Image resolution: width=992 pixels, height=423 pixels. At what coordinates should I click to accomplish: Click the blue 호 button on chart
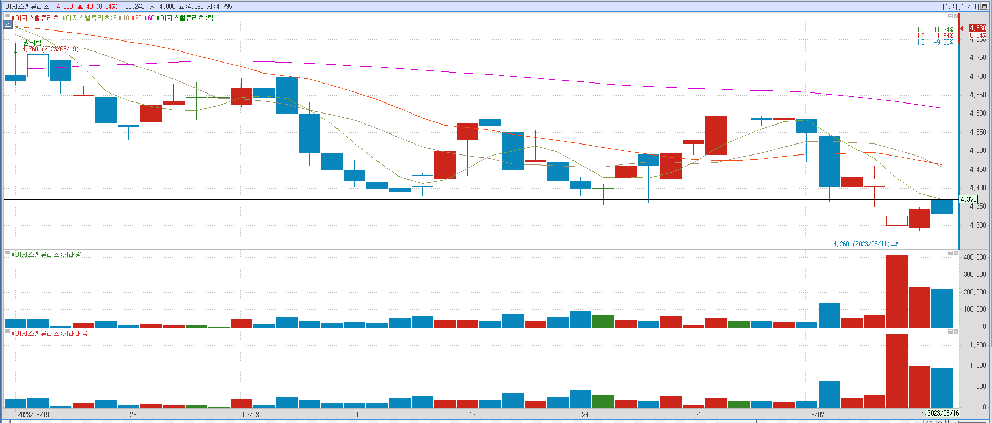click(x=8, y=25)
